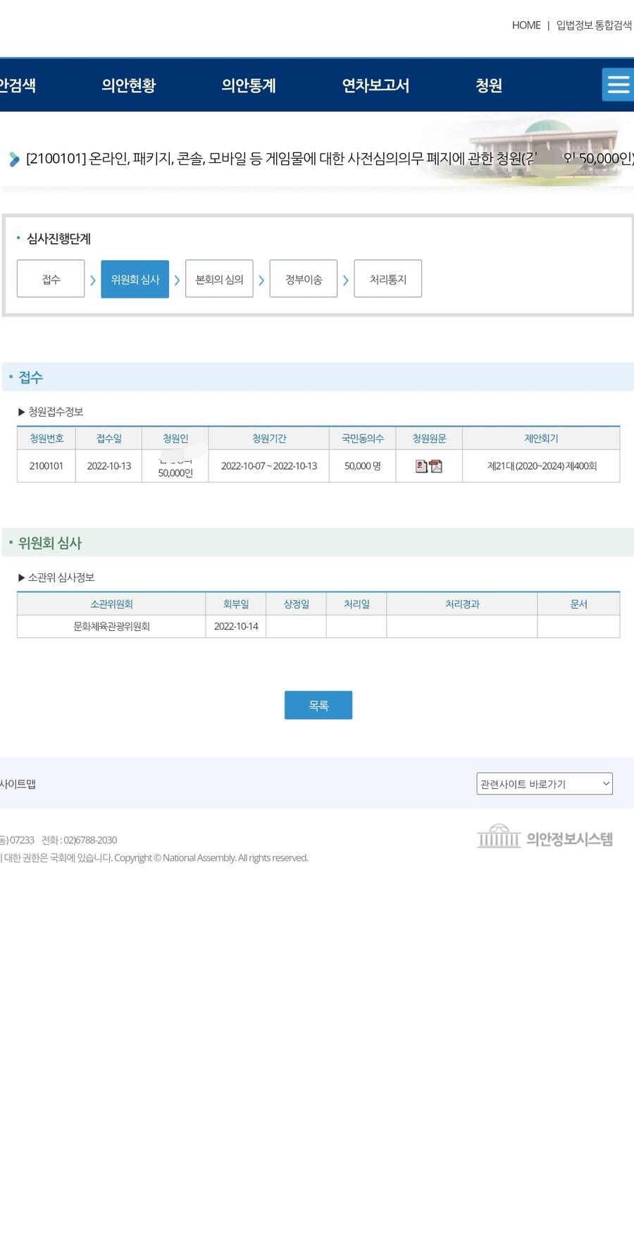Open the 관련사이트 바로가기 dropdown
The height and width of the screenshot is (1243, 634).
tap(544, 784)
